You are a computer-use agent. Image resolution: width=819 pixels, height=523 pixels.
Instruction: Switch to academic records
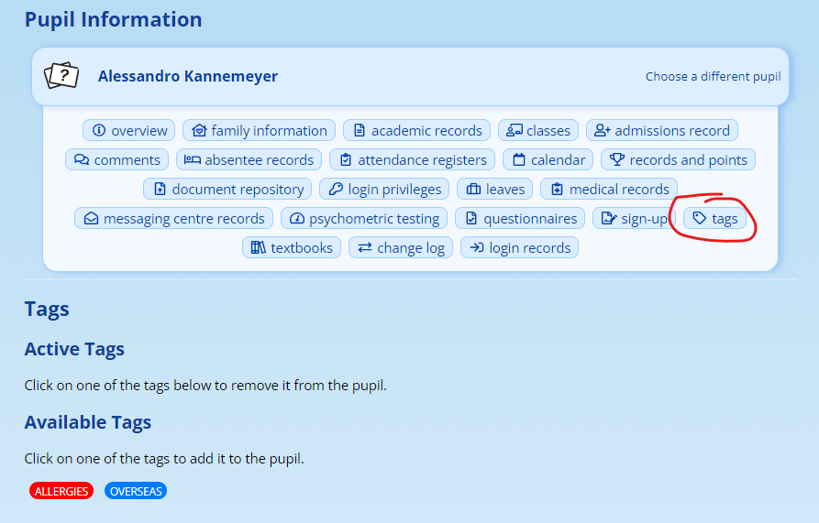(416, 131)
